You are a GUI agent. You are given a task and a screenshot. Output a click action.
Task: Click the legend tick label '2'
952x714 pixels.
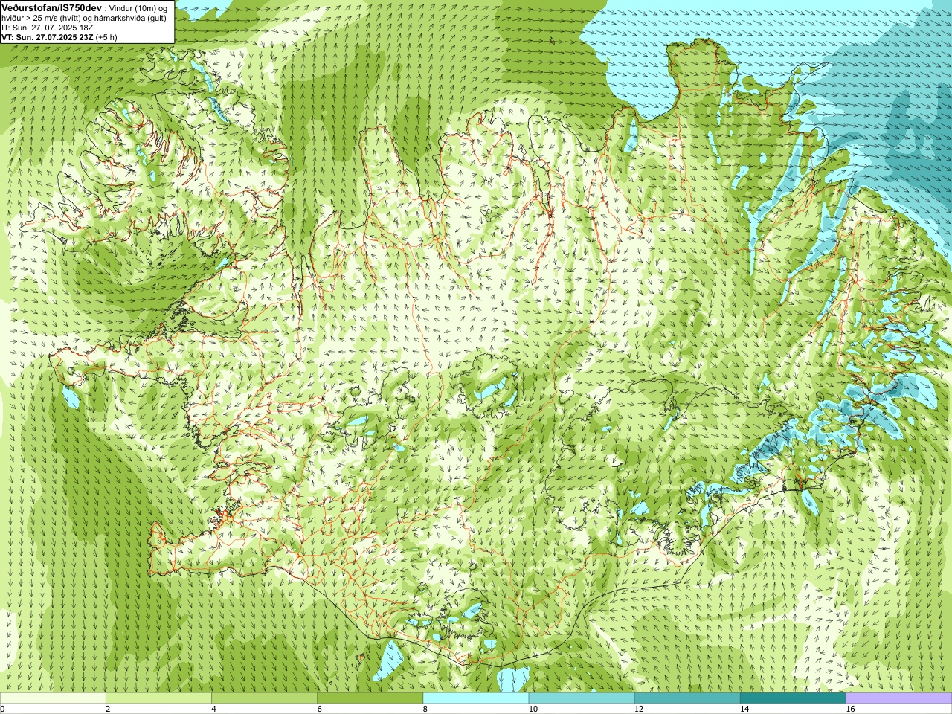click(x=108, y=709)
